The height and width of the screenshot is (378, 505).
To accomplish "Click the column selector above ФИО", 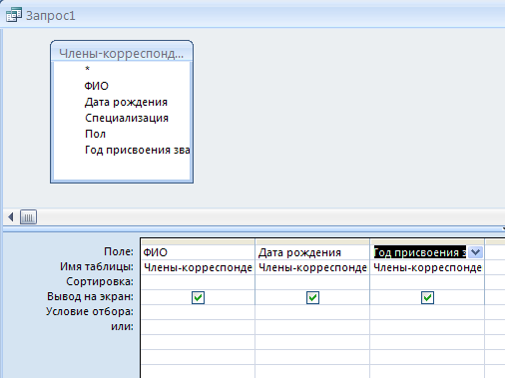I will point(198,241).
